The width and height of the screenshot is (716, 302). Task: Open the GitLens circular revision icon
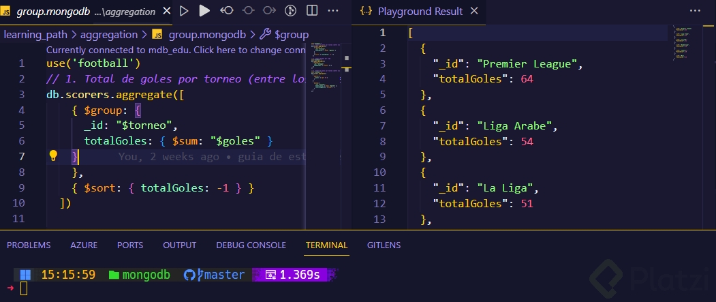click(x=290, y=10)
